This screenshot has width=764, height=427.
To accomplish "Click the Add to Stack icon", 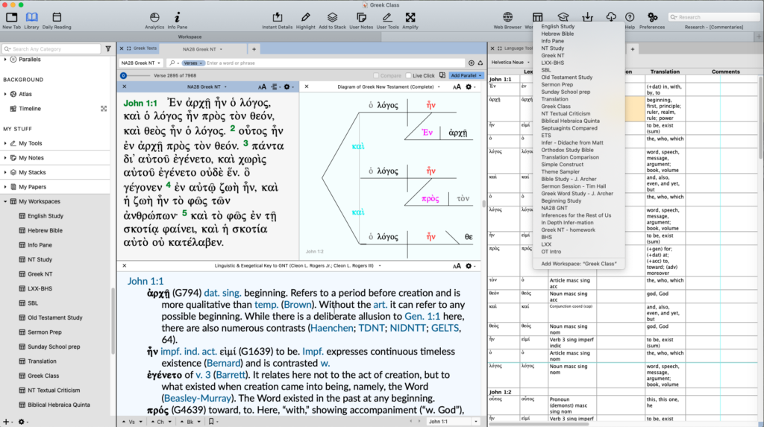I will pos(332,20).
